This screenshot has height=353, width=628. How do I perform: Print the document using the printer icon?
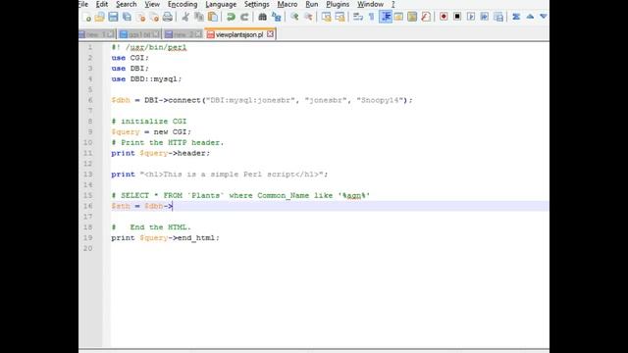coord(168,17)
